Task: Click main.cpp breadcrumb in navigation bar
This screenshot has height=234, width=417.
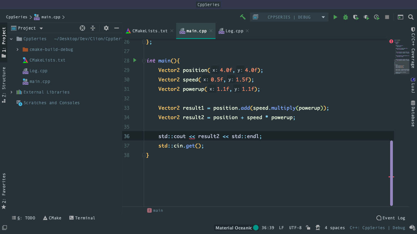Action: pos(47,17)
